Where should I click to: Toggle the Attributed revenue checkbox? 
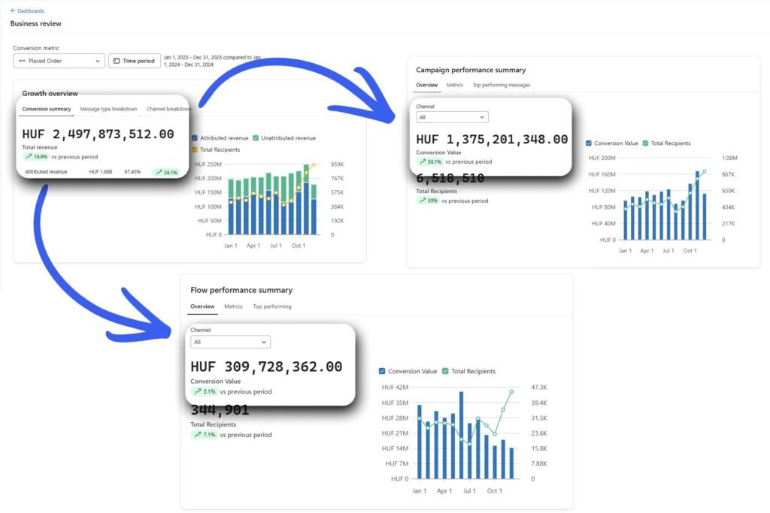[x=195, y=138]
